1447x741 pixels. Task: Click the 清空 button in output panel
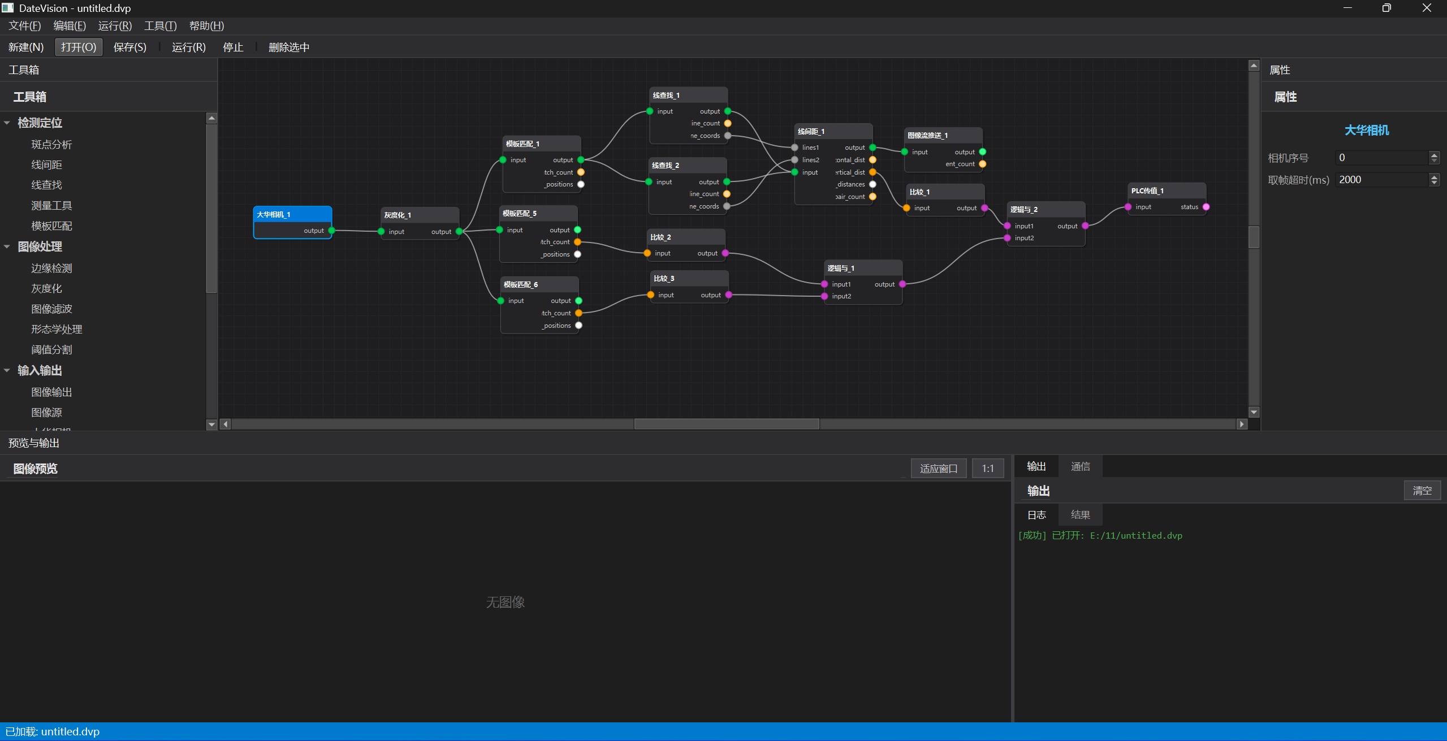point(1422,490)
